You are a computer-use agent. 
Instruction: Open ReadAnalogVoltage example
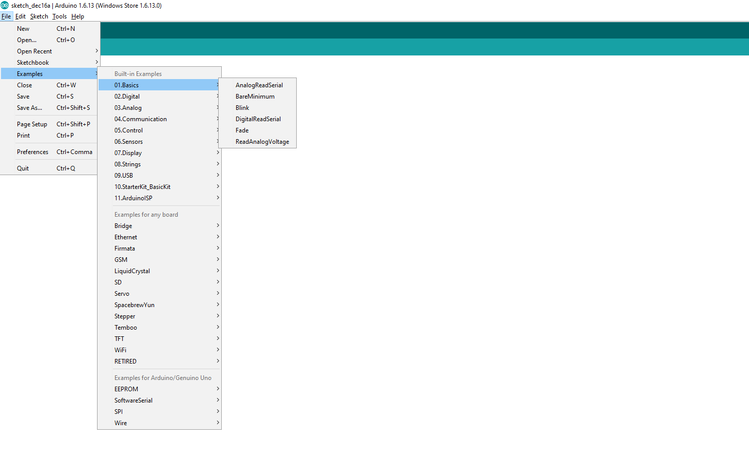(x=262, y=142)
